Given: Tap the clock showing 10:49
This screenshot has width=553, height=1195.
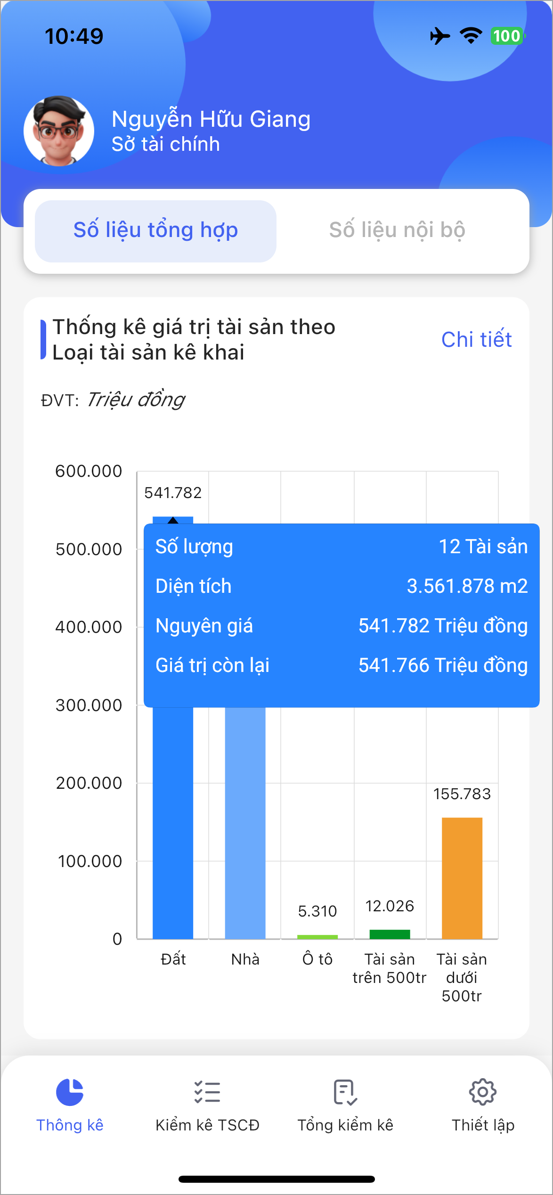Looking at the screenshot, I should coord(74,36).
